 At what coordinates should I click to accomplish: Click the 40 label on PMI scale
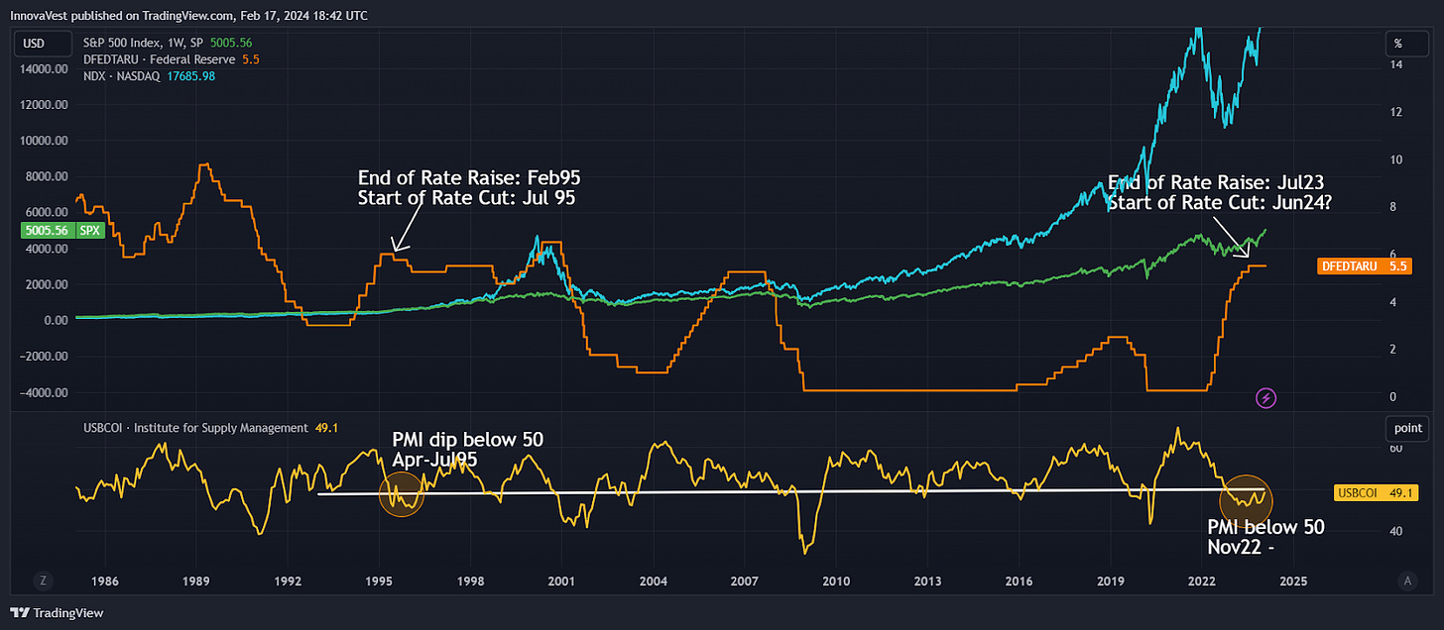coord(1396,532)
